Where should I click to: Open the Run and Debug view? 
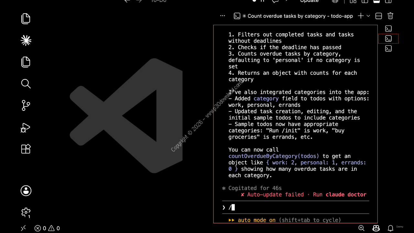[26, 128]
